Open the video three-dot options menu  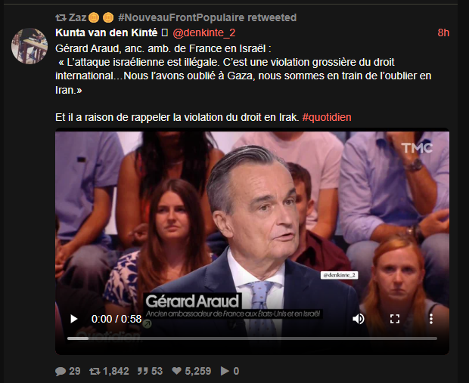click(431, 319)
